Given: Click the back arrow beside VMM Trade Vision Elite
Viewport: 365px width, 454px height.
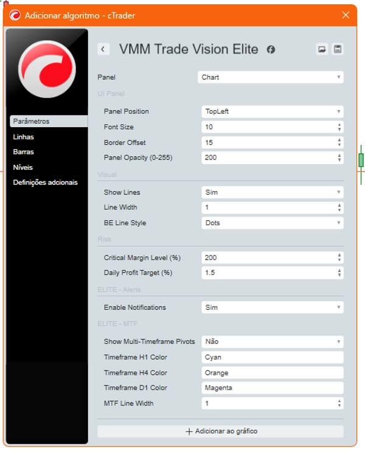Looking at the screenshot, I should pos(103,49).
